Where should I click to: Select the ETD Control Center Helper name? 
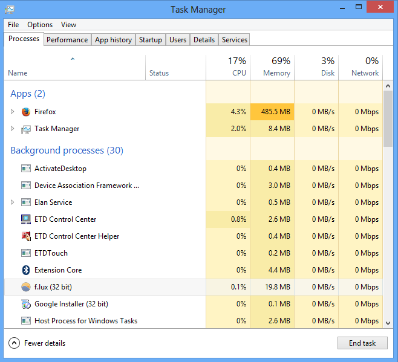(x=77, y=236)
